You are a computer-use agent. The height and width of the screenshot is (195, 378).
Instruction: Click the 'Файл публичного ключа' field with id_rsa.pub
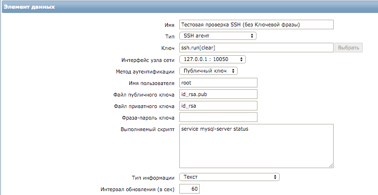point(218,94)
